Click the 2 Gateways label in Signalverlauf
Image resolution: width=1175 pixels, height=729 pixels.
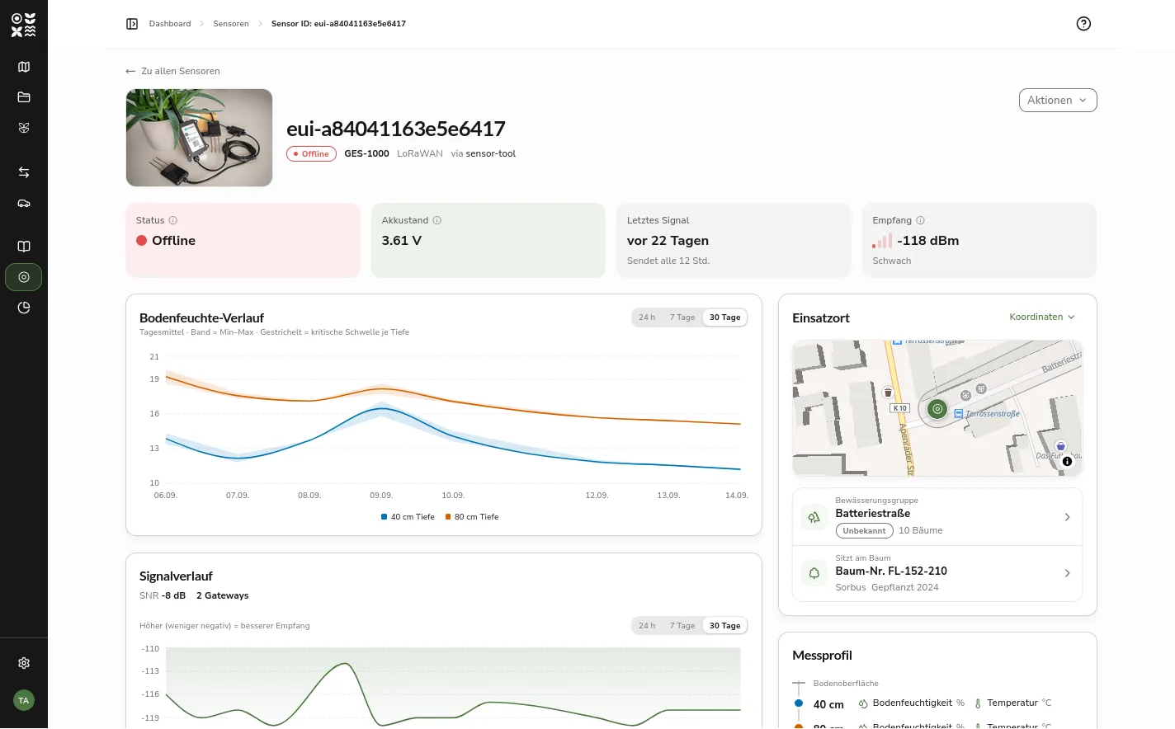tap(223, 595)
